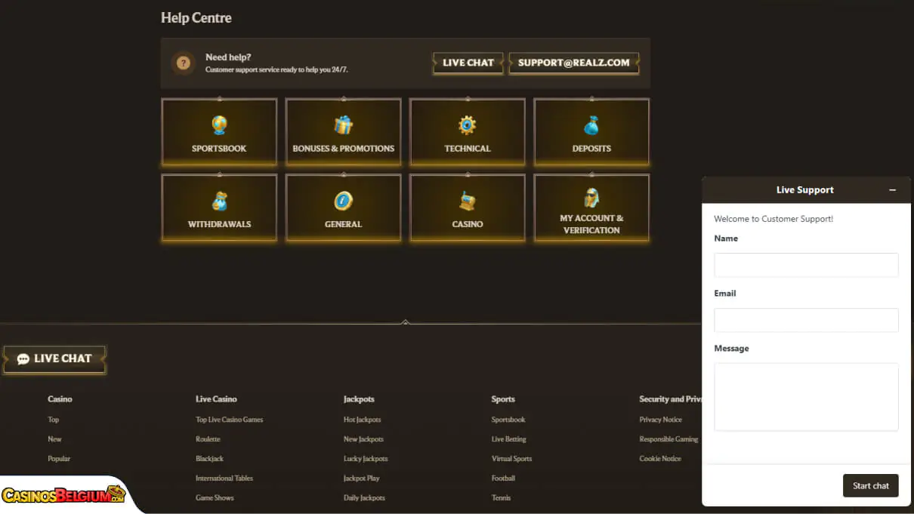Viewport: 914px width, 514px height.
Task: Open the Roulette footer link
Action: pyautogui.click(x=208, y=439)
